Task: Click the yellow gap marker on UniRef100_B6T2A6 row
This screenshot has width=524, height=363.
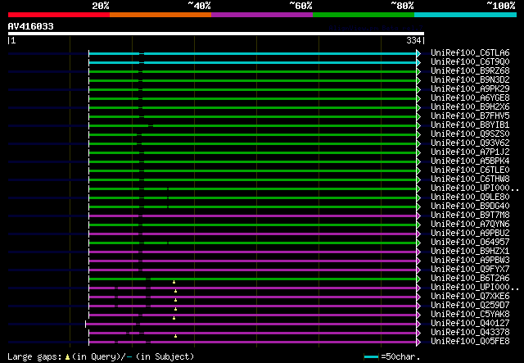Action: point(174,282)
